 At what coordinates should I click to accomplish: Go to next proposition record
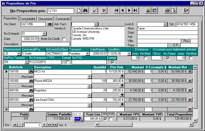[x=129, y=11]
